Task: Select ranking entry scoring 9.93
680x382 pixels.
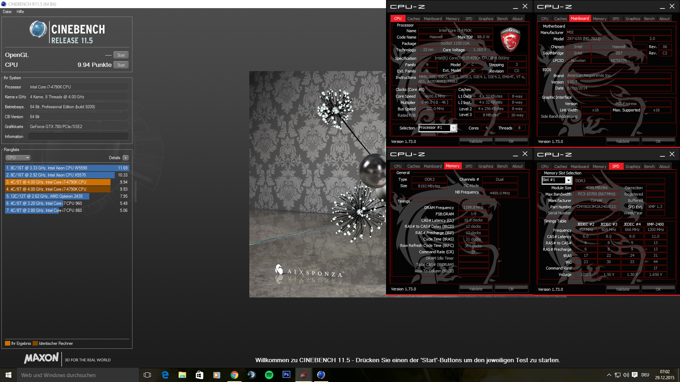Action: 67,189
